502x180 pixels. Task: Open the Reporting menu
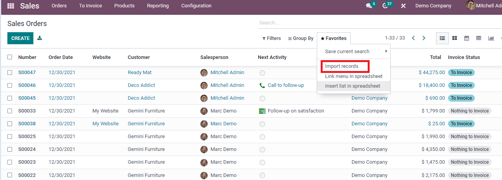pyautogui.click(x=158, y=6)
